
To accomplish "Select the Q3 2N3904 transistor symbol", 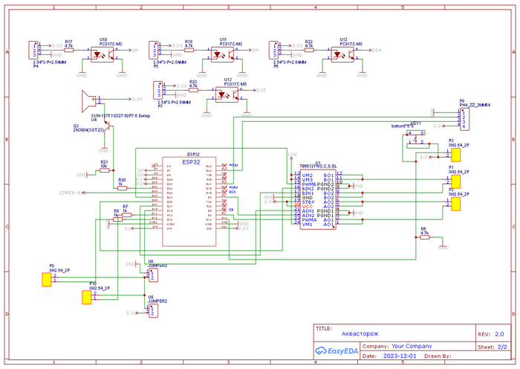I will [x=108, y=127].
